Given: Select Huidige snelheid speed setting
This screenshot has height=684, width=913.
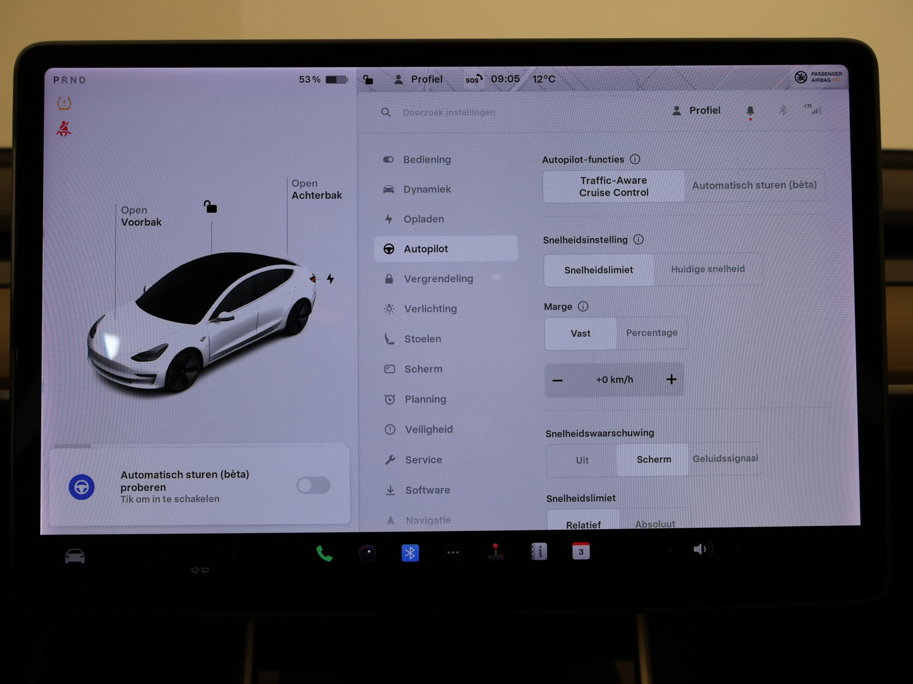Looking at the screenshot, I should (708, 269).
